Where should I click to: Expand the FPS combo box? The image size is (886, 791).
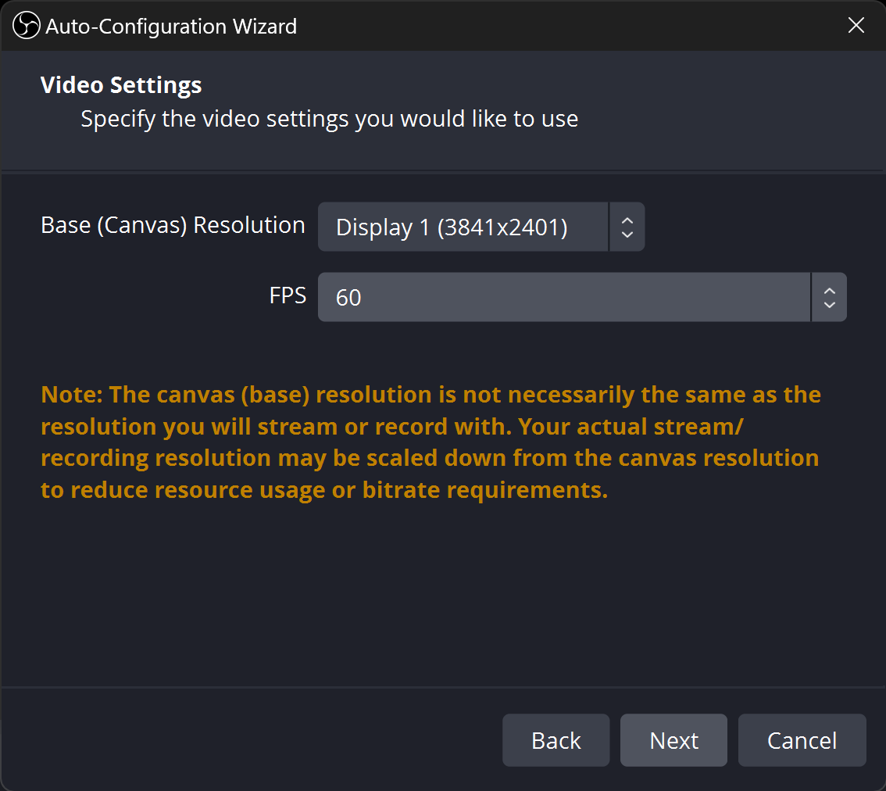click(x=563, y=297)
